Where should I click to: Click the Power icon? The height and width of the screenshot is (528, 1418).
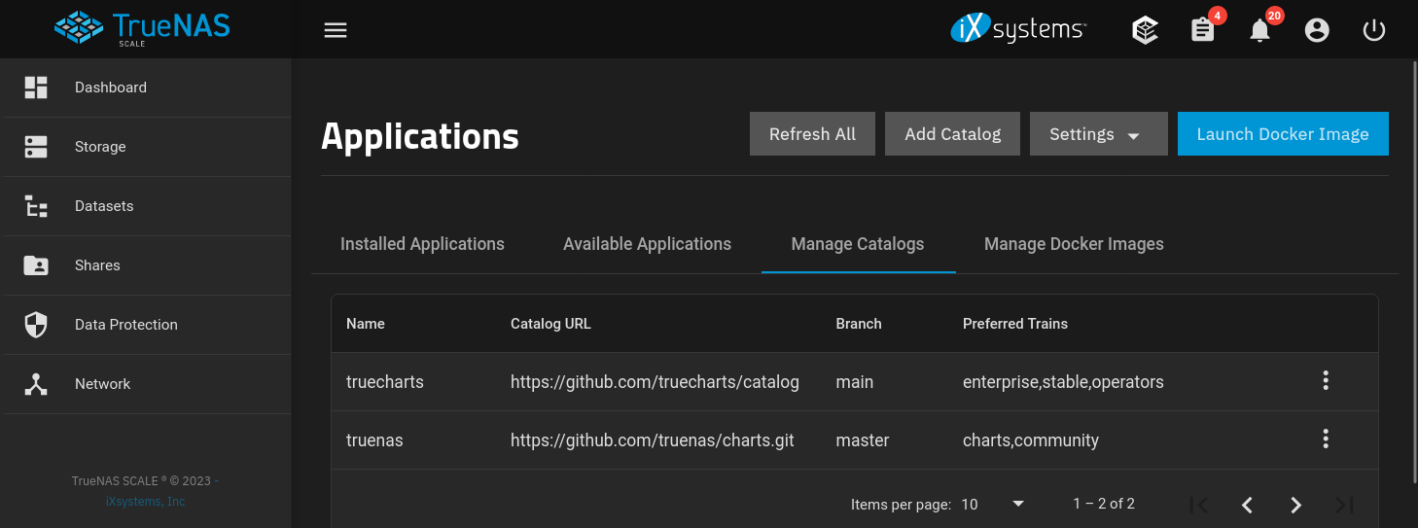click(x=1373, y=30)
